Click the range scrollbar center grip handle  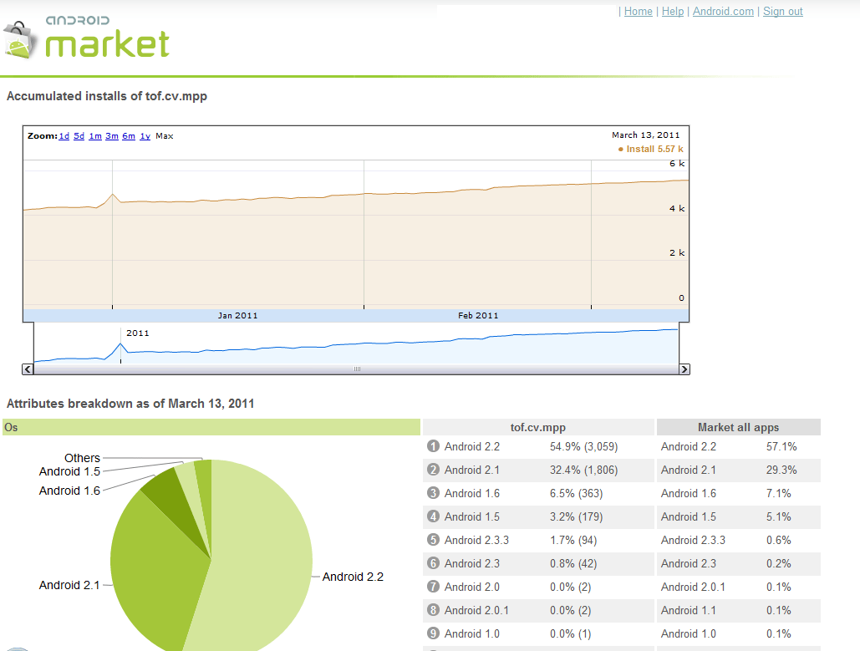[x=357, y=369]
